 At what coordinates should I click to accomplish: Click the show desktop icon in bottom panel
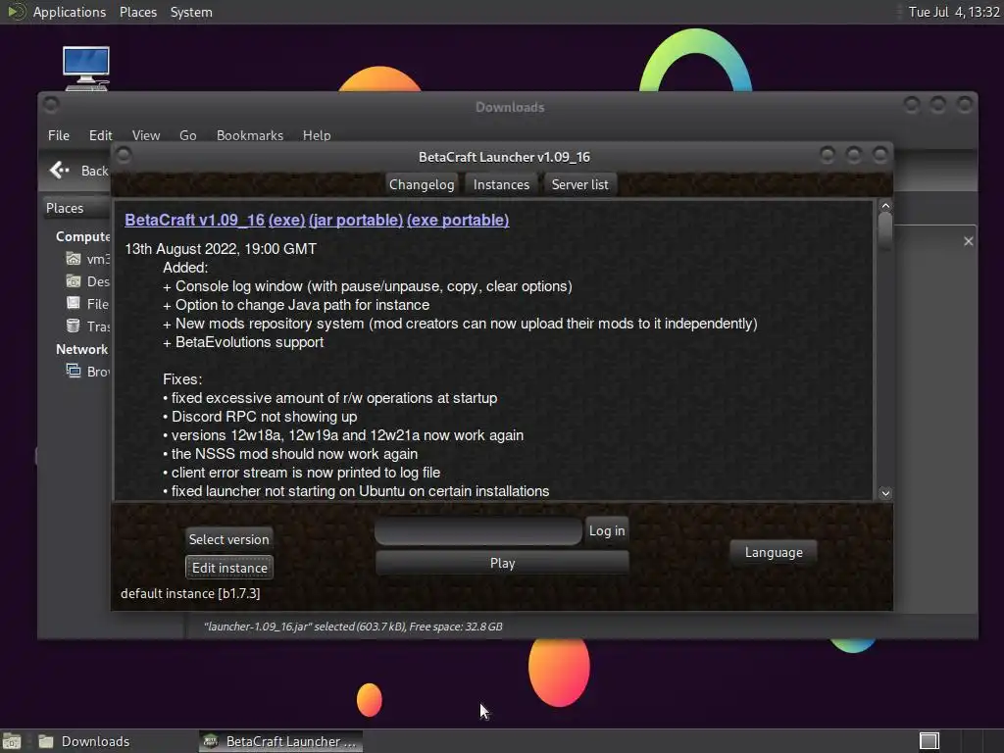click(12, 741)
